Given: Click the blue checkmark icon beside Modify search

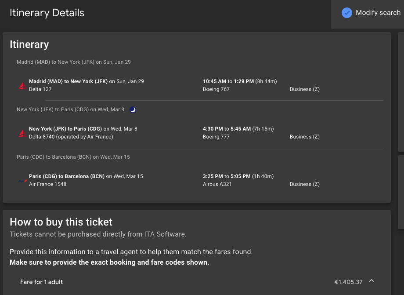Looking at the screenshot, I should [347, 13].
